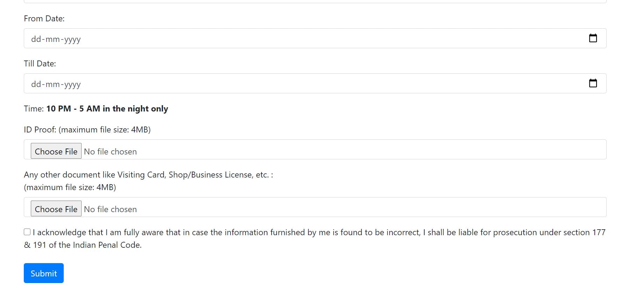Click the 'From Date:' label
621x289 pixels.
[x=44, y=19]
